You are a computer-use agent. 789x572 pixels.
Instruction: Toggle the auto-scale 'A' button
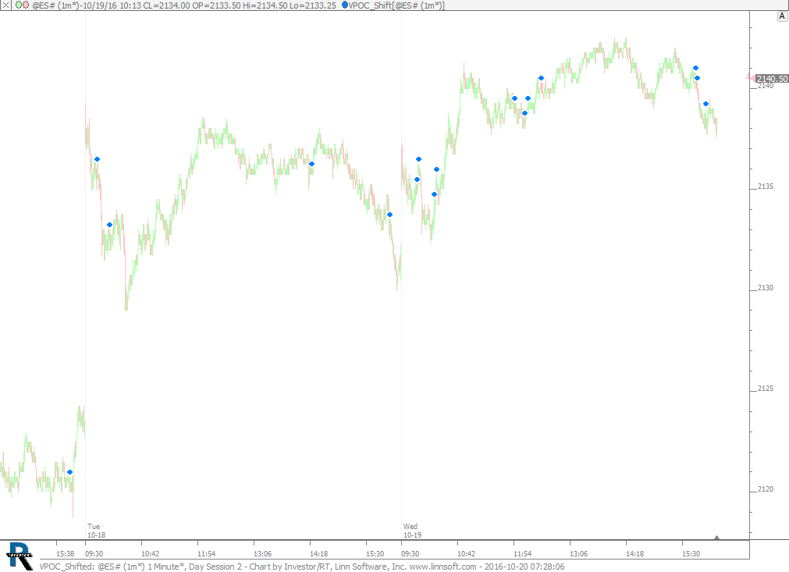(781, 16)
